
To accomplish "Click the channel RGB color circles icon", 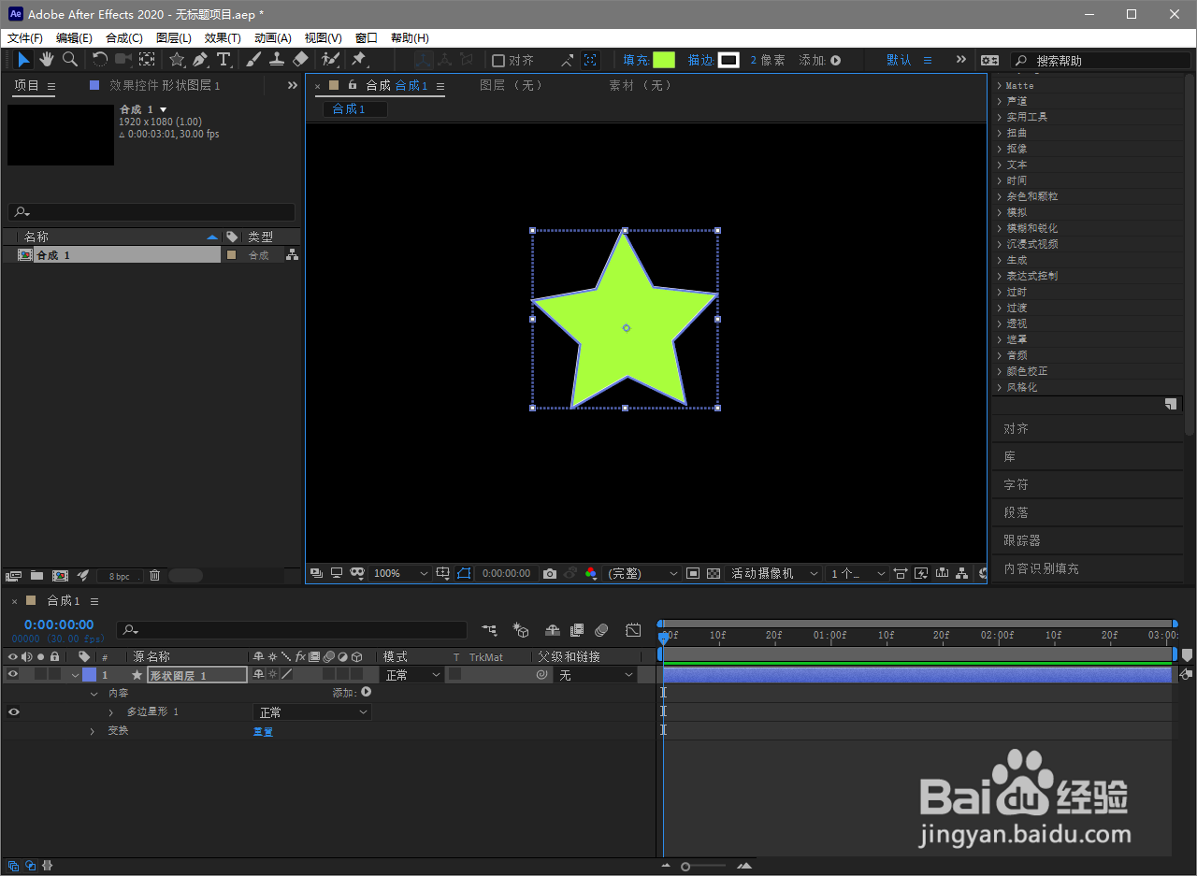I will [x=591, y=573].
